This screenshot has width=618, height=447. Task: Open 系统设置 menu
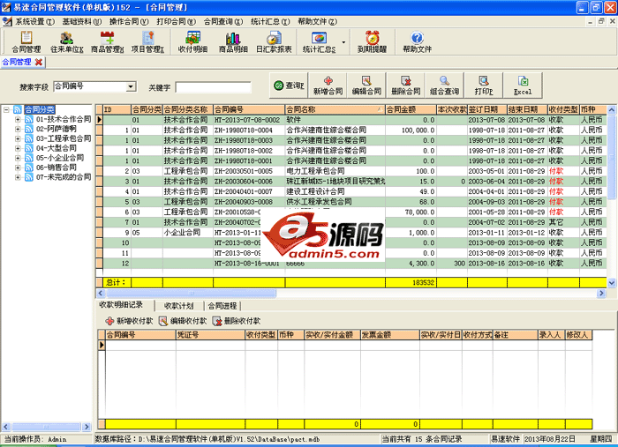coord(34,22)
